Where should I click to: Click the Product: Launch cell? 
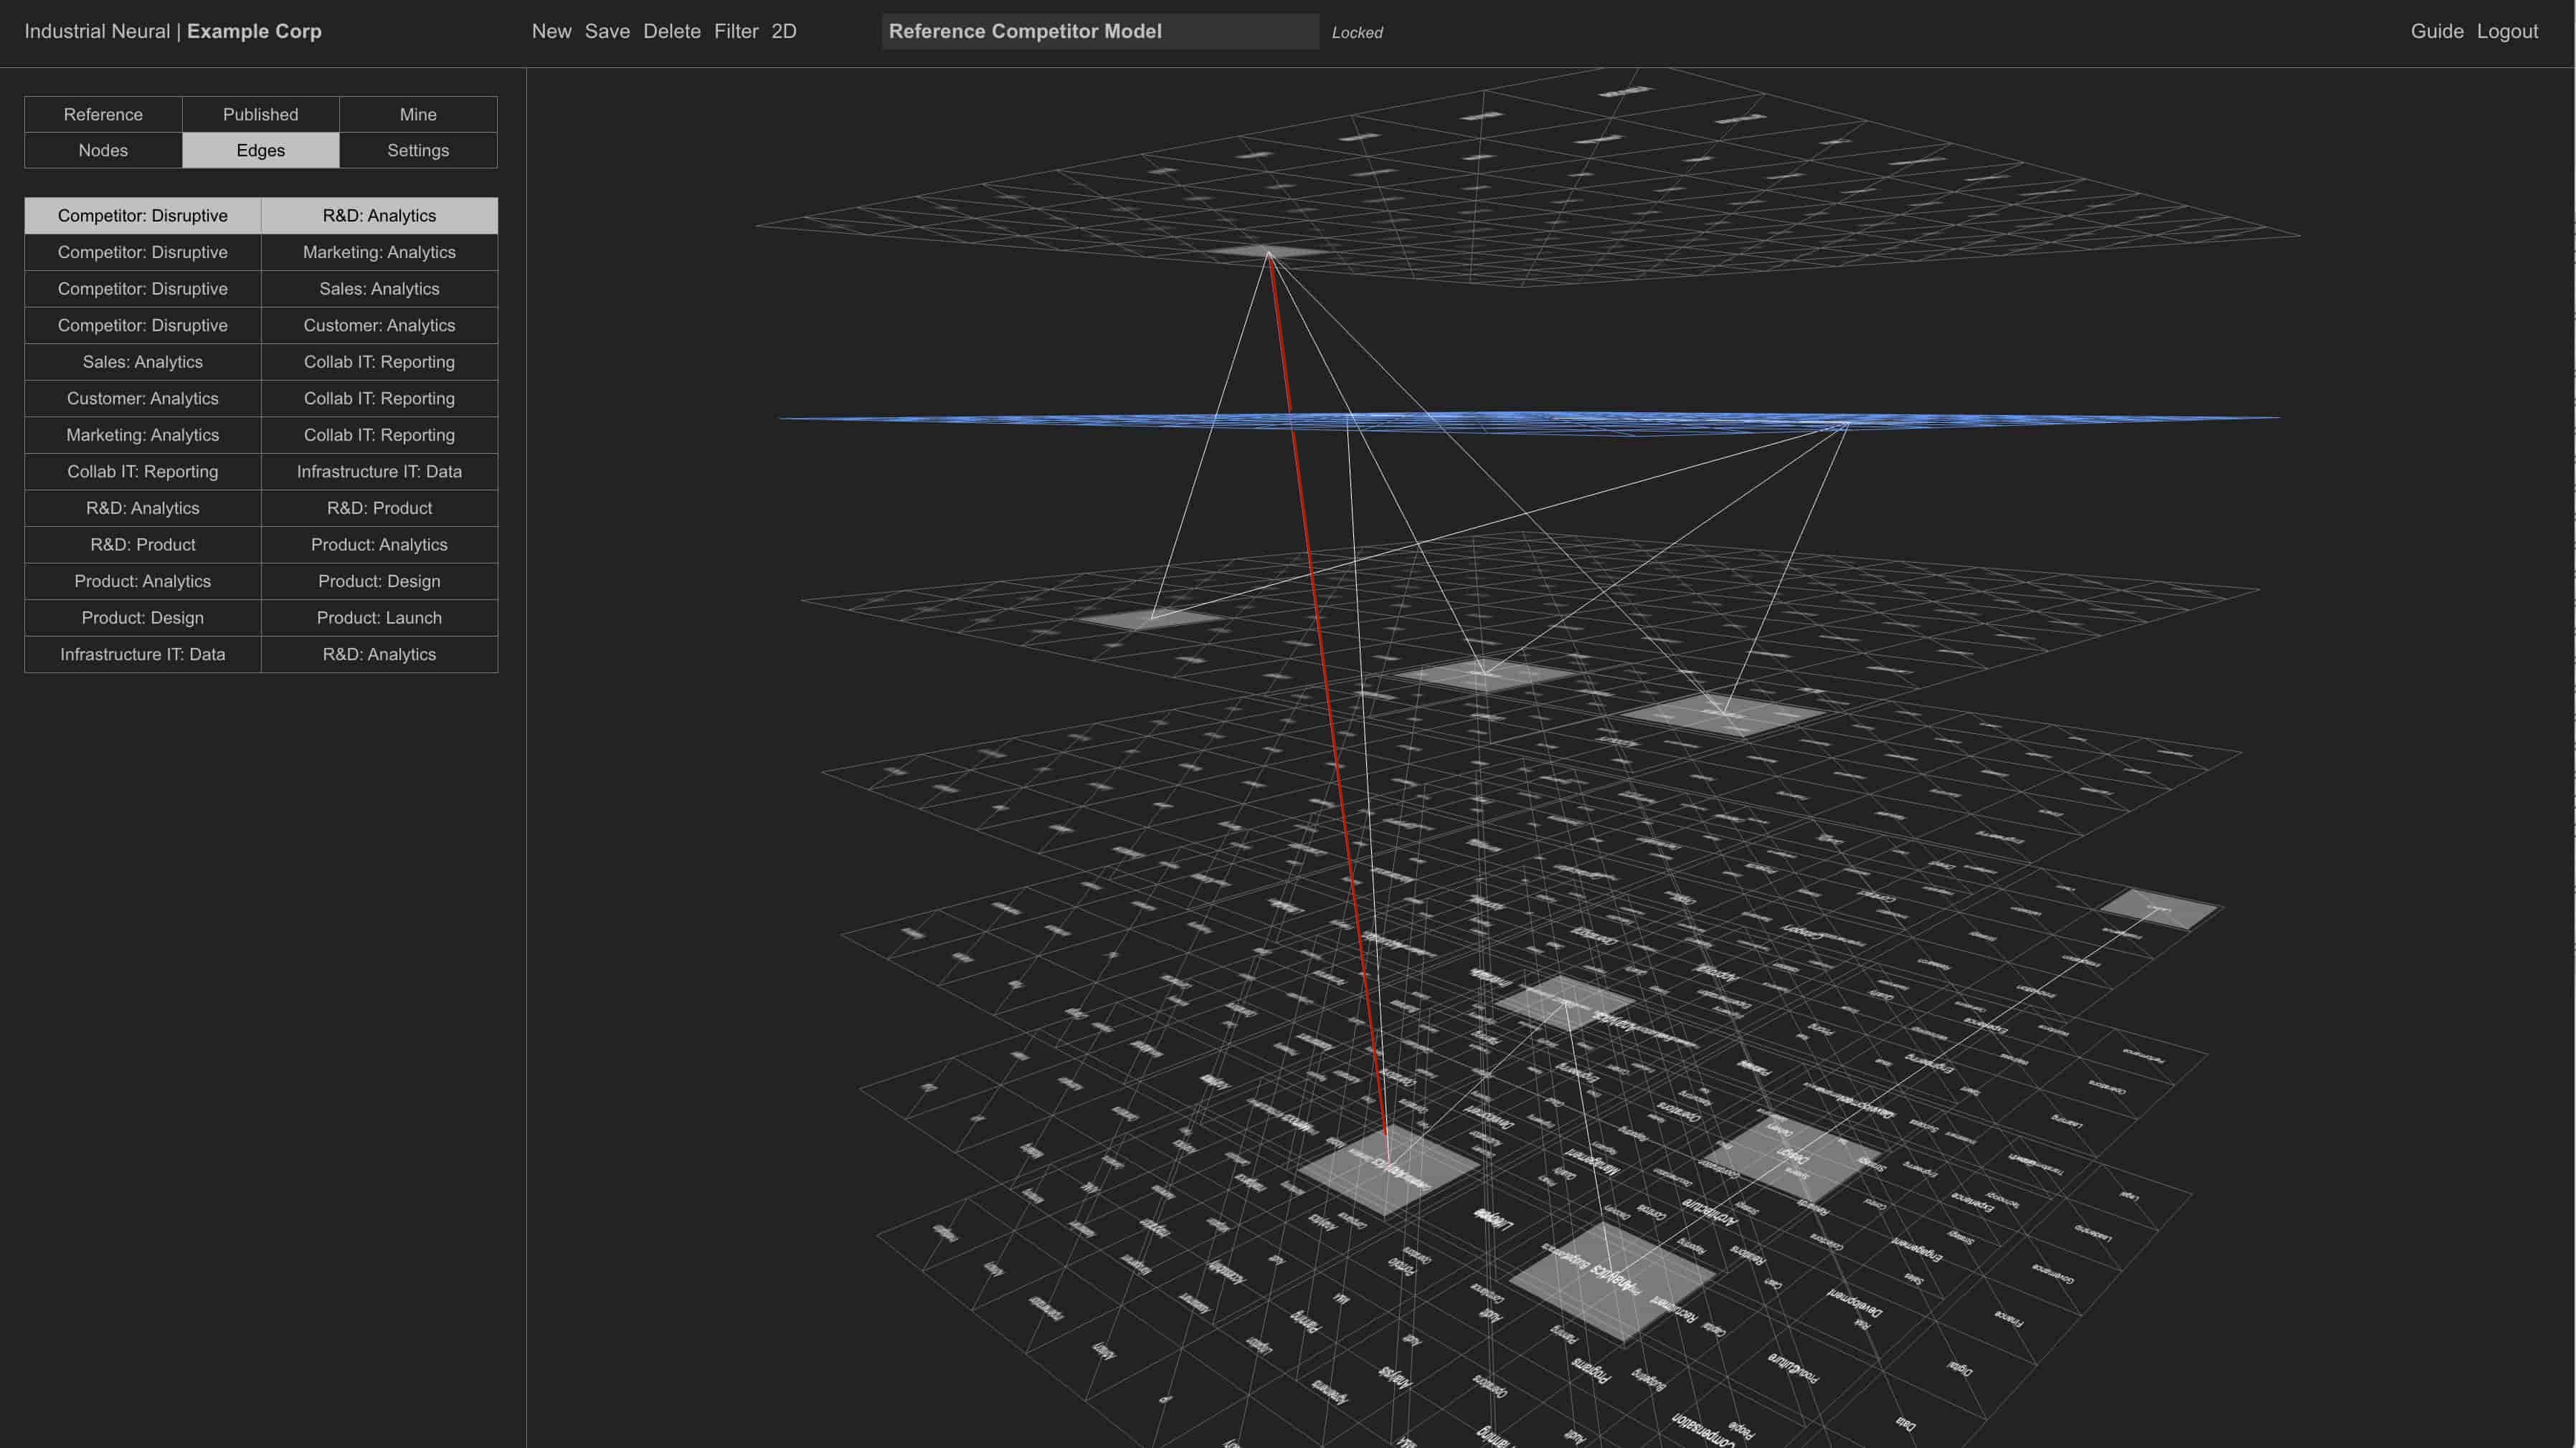pos(379,618)
